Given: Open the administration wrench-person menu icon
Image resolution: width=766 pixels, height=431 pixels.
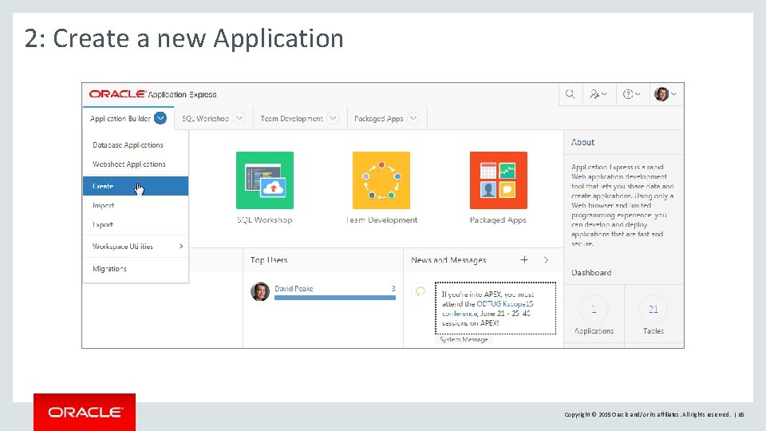Looking at the screenshot, I should 598,94.
